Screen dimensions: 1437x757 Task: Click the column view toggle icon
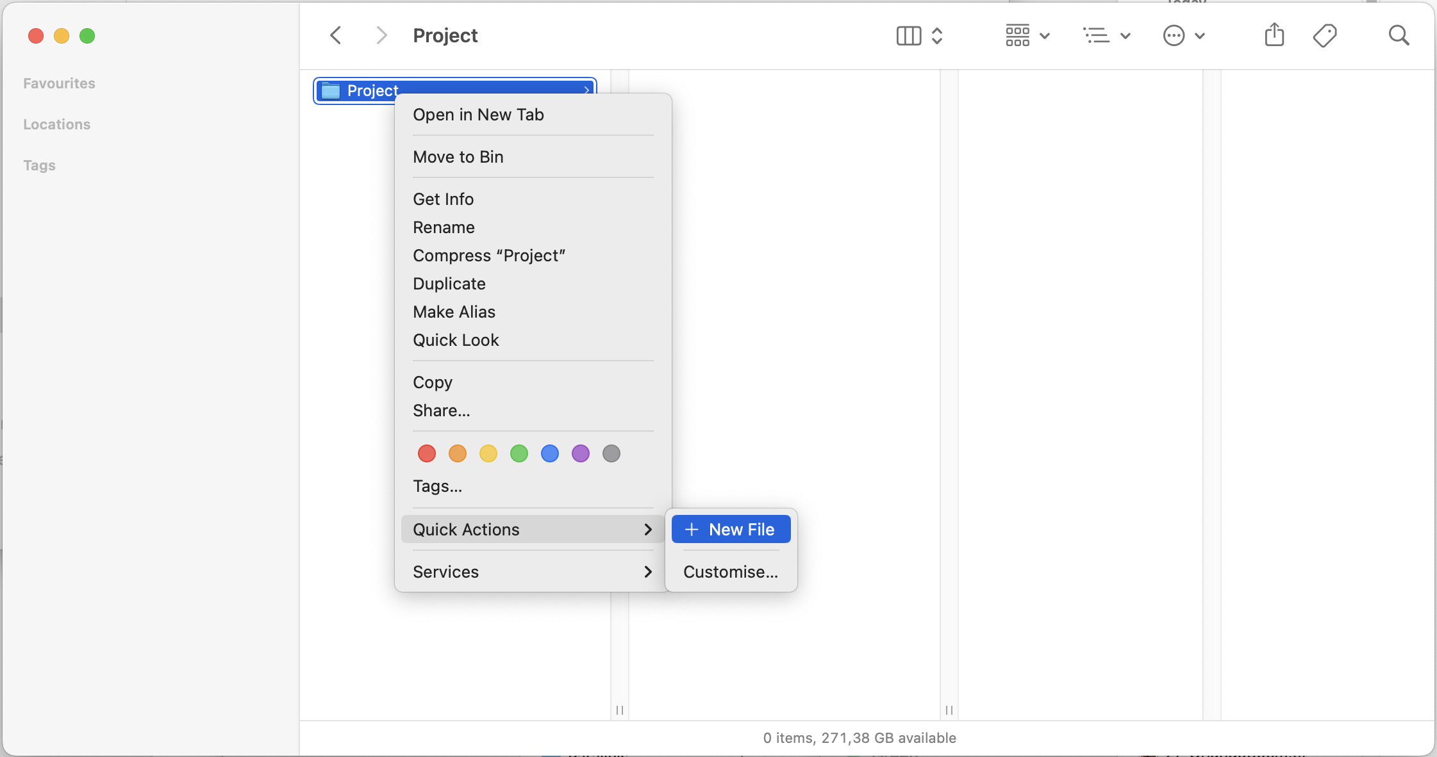pyautogui.click(x=909, y=36)
